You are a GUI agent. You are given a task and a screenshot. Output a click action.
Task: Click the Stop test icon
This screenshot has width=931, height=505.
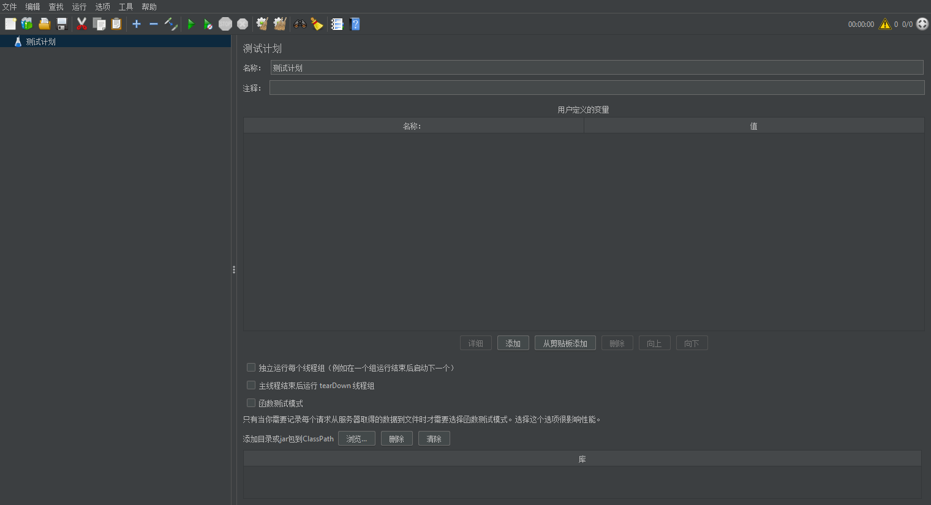(225, 24)
